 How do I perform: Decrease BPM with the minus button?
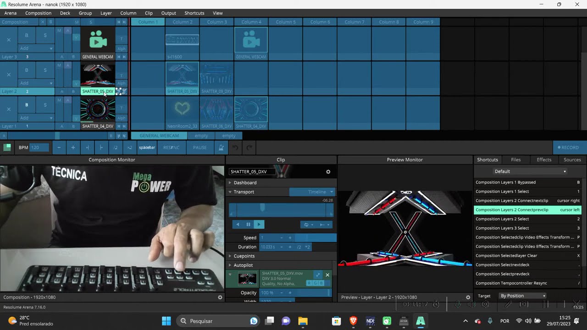pyautogui.click(x=59, y=148)
